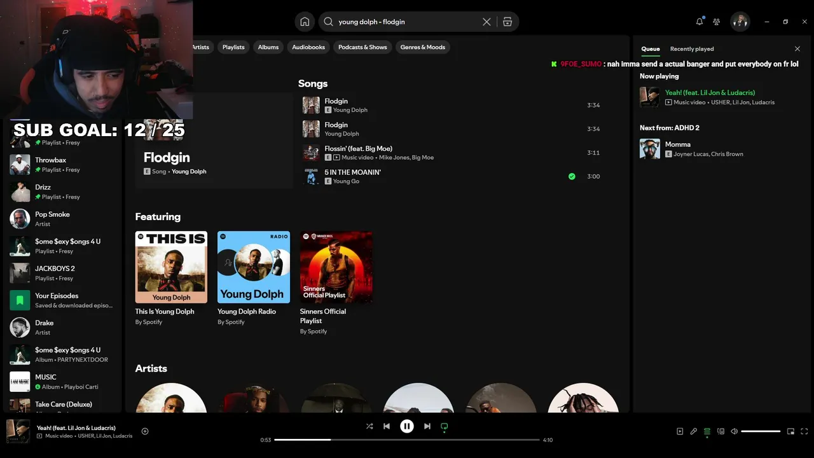Screen dimensions: 814x458
Task: Open Joyner Lucas artist link in queue
Action: coord(691,154)
